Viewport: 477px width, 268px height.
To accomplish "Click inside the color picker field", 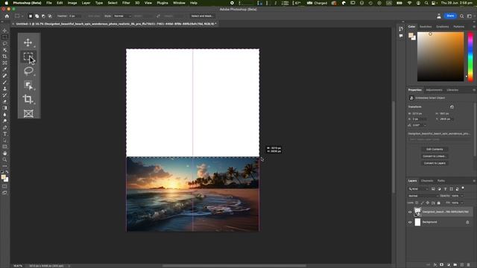I will point(440,57).
